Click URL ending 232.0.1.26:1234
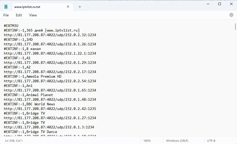Screen dimensions: 237x144 tap(50, 44)
